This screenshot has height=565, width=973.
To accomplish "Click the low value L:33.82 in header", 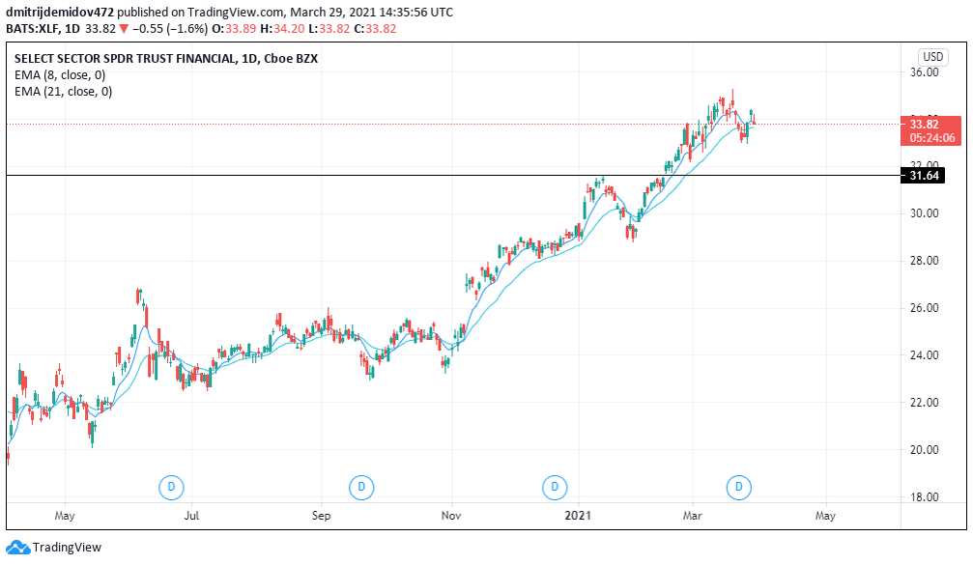I will click(329, 29).
